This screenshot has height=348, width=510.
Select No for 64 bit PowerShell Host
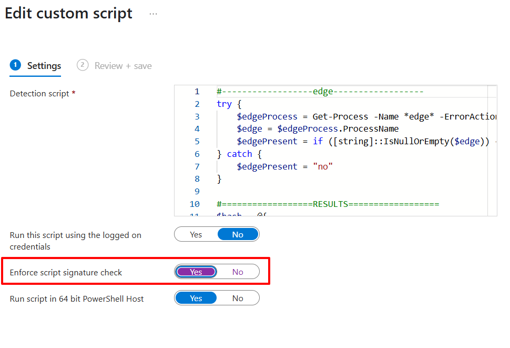(238, 298)
